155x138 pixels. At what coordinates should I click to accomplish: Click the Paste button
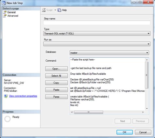(x=56, y=90)
